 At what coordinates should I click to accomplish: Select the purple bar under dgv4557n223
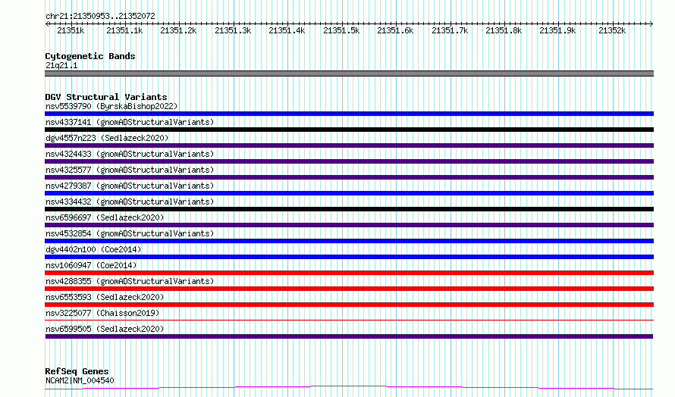point(349,145)
